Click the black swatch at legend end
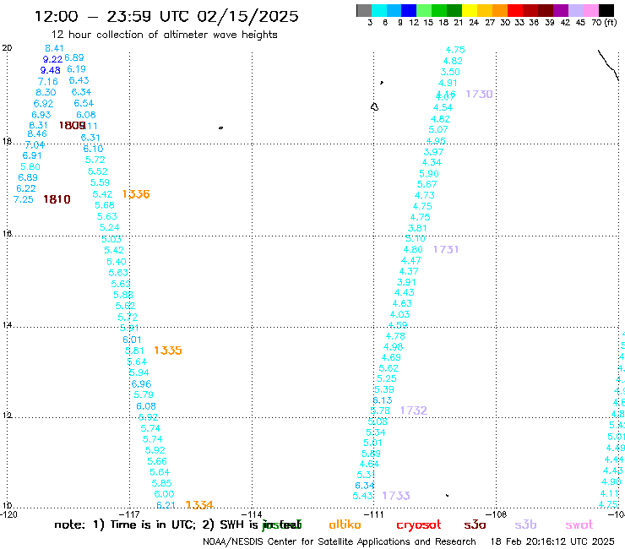The height and width of the screenshot is (549, 625). pyautogui.click(x=606, y=10)
